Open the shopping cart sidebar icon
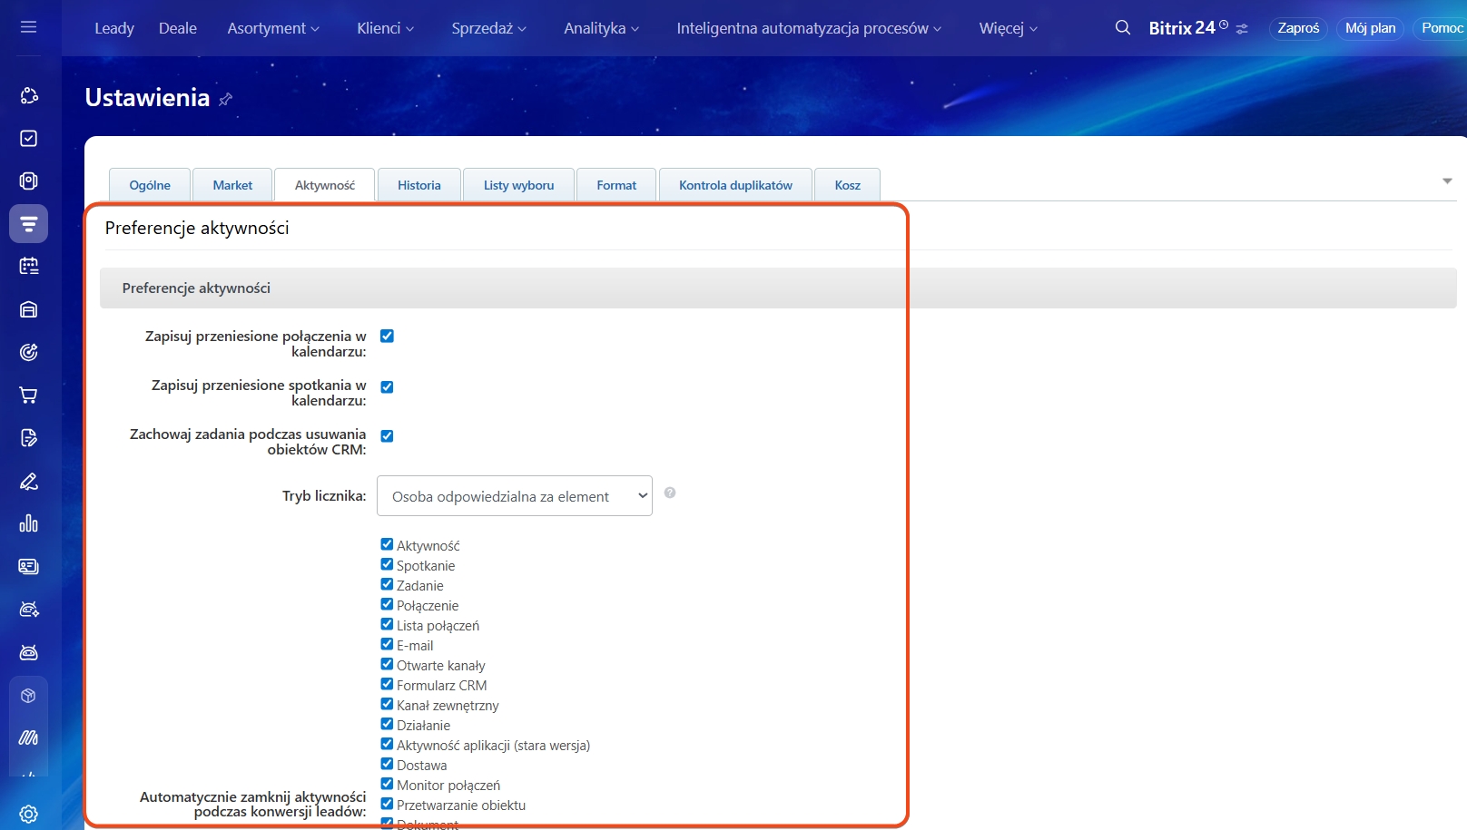Screen dimensions: 1467x830 (x=28, y=395)
